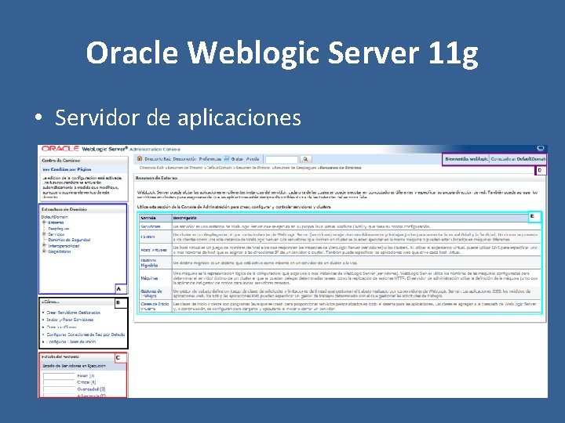
Task: Click Crear Servidores Gestionados help link
Action: point(74,313)
